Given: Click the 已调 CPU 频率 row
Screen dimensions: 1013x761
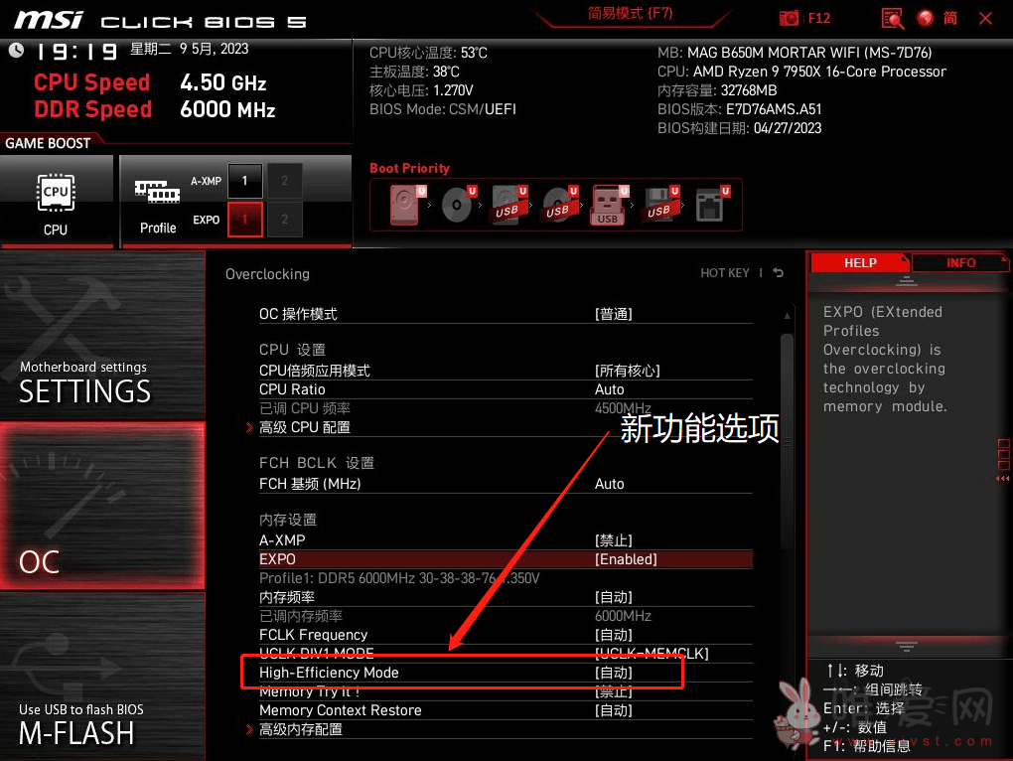Looking at the screenshot, I should pos(506,408).
